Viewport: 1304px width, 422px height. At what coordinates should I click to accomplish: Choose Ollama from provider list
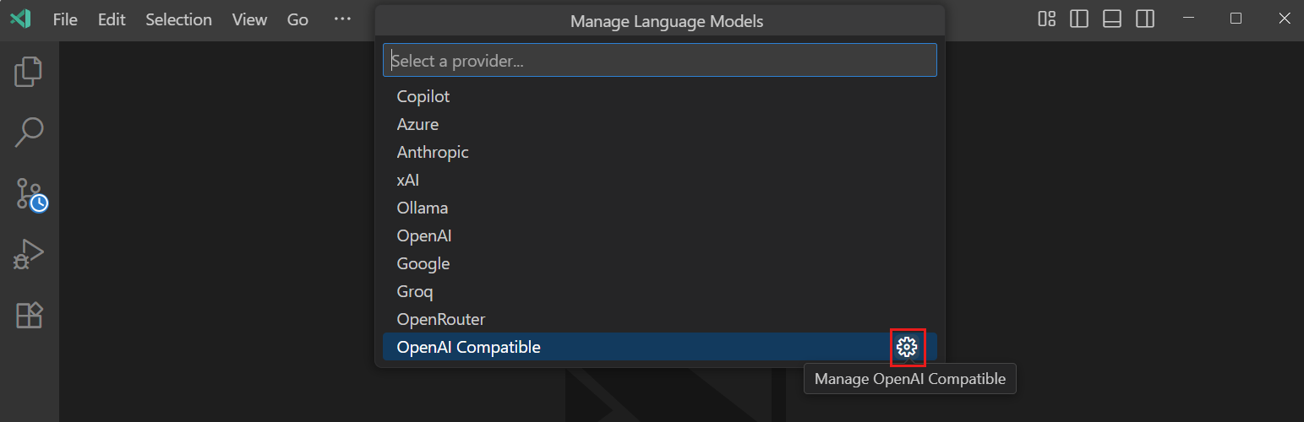click(x=423, y=208)
